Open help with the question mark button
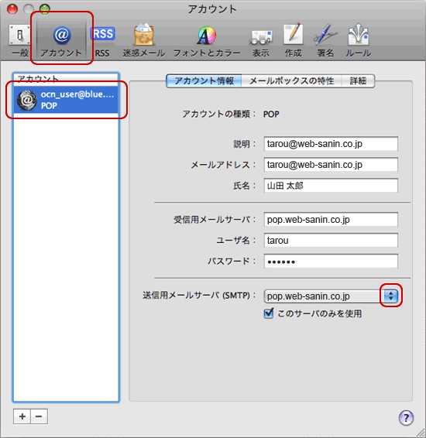This screenshot has width=426, height=438. pos(406,418)
